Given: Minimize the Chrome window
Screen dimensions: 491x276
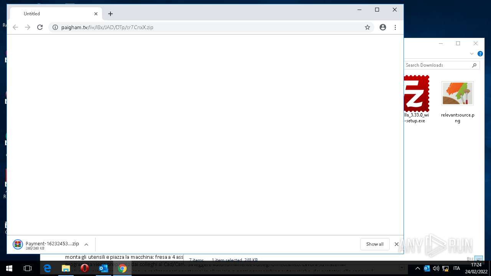Looking at the screenshot, I should click(x=359, y=10).
